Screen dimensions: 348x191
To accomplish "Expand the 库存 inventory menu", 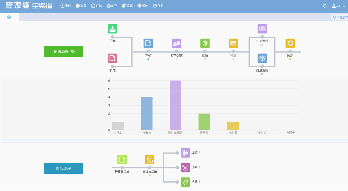I will [112, 6].
